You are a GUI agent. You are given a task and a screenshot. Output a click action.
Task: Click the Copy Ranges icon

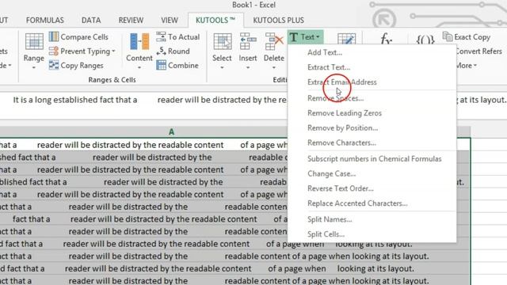coord(54,65)
